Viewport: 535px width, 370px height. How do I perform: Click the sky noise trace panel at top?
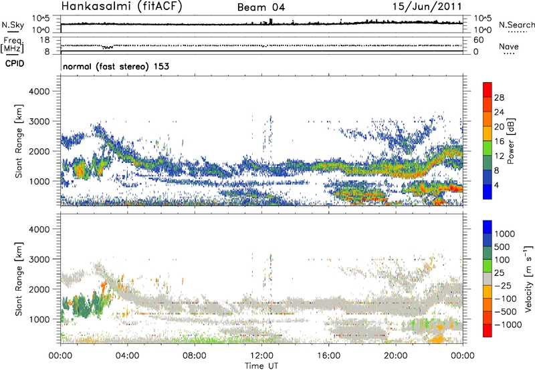click(x=261, y=24)
